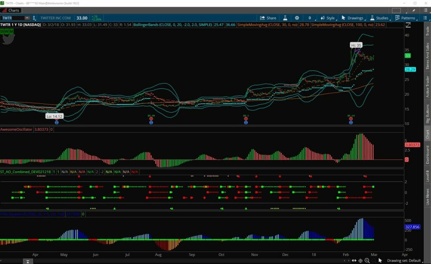Open the Dashboard side tab

pyautogui.click(x=428, y=155)
